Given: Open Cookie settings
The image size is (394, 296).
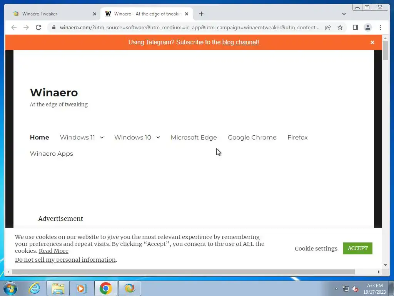Looking at the screenshot, I should [316, 249].
